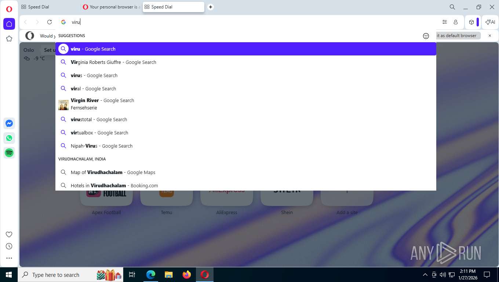Choose the 'Nipah-Virus' search suggestion
This screenshot has height=282, width=499.
click(246, 146)
